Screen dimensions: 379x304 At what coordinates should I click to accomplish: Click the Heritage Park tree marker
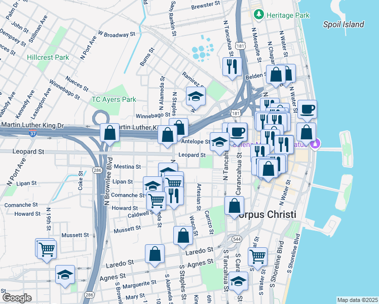coord(259,14)
